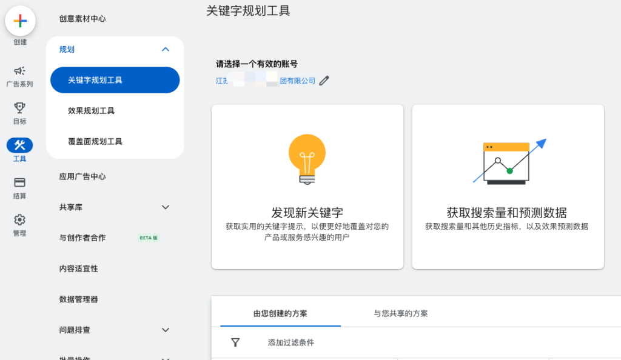
Task: Open 与创作者合作 BETA feature
Action: point(82,238)
